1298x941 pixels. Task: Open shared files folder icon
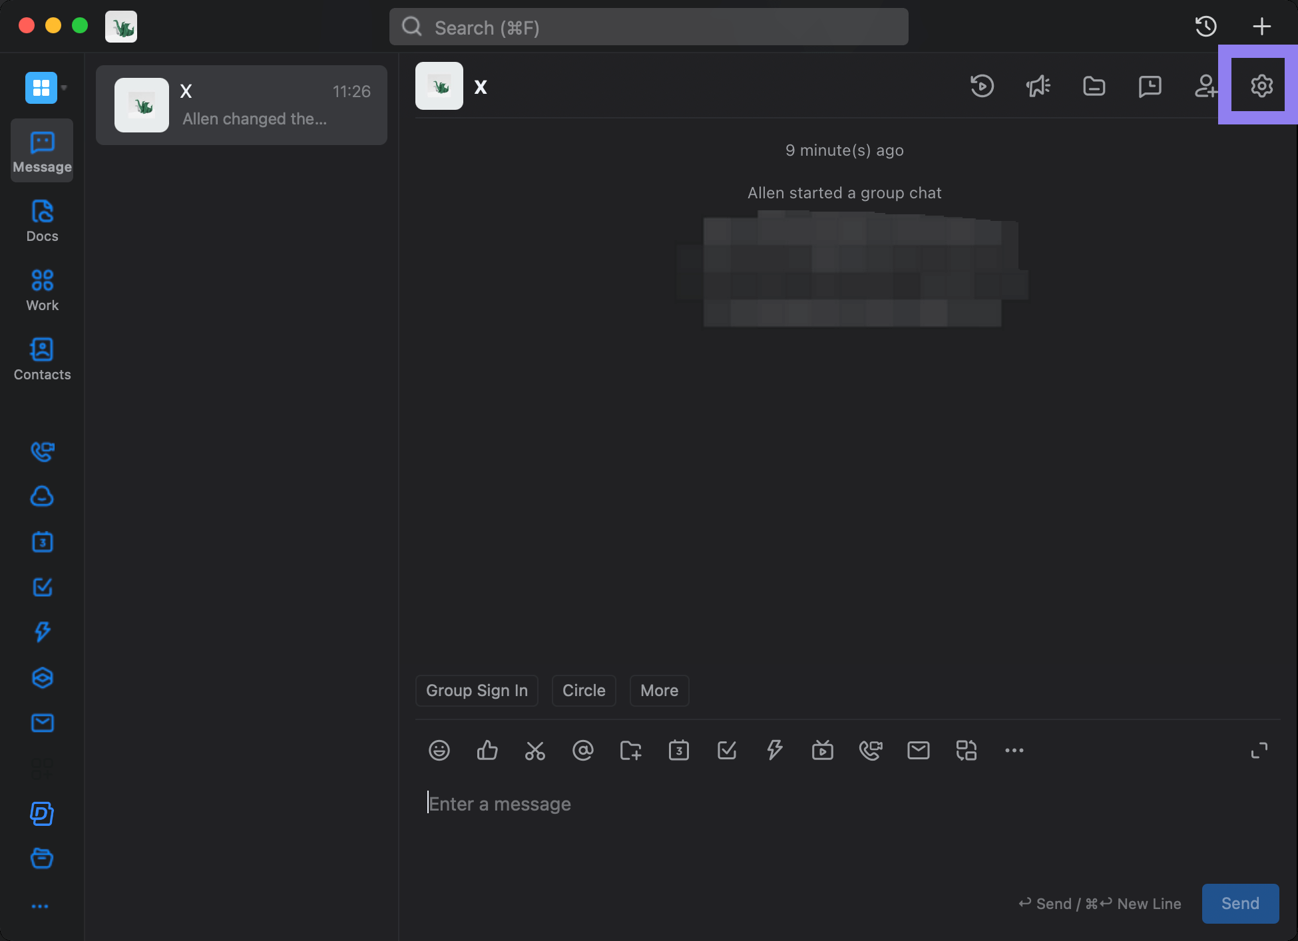[1094, 85]
